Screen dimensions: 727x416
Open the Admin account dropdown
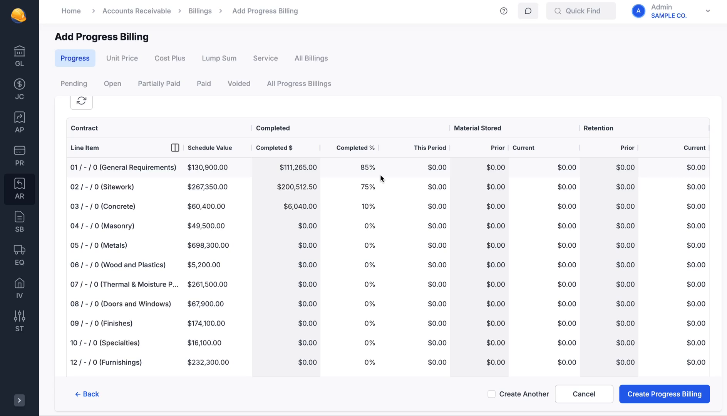[708, 11]
